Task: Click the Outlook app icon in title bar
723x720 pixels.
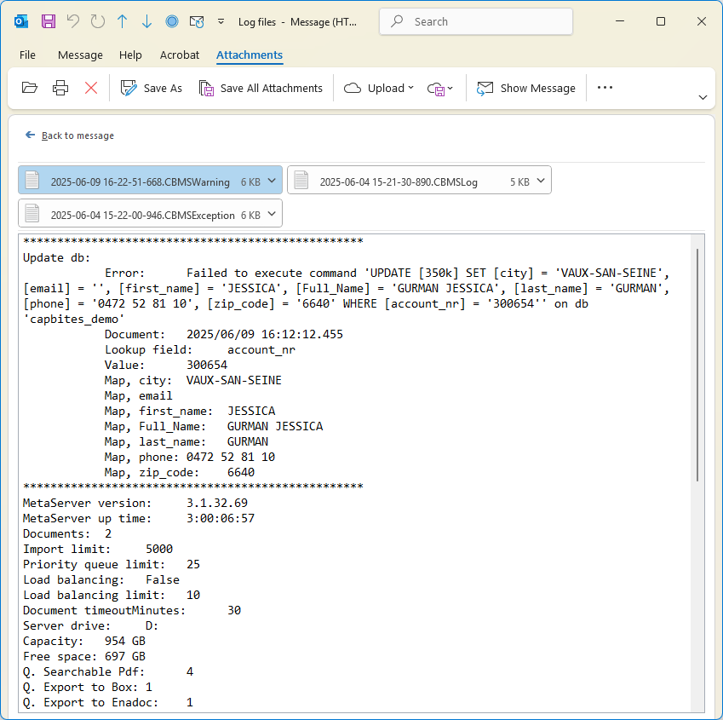Action: click(x=21, y=21)
